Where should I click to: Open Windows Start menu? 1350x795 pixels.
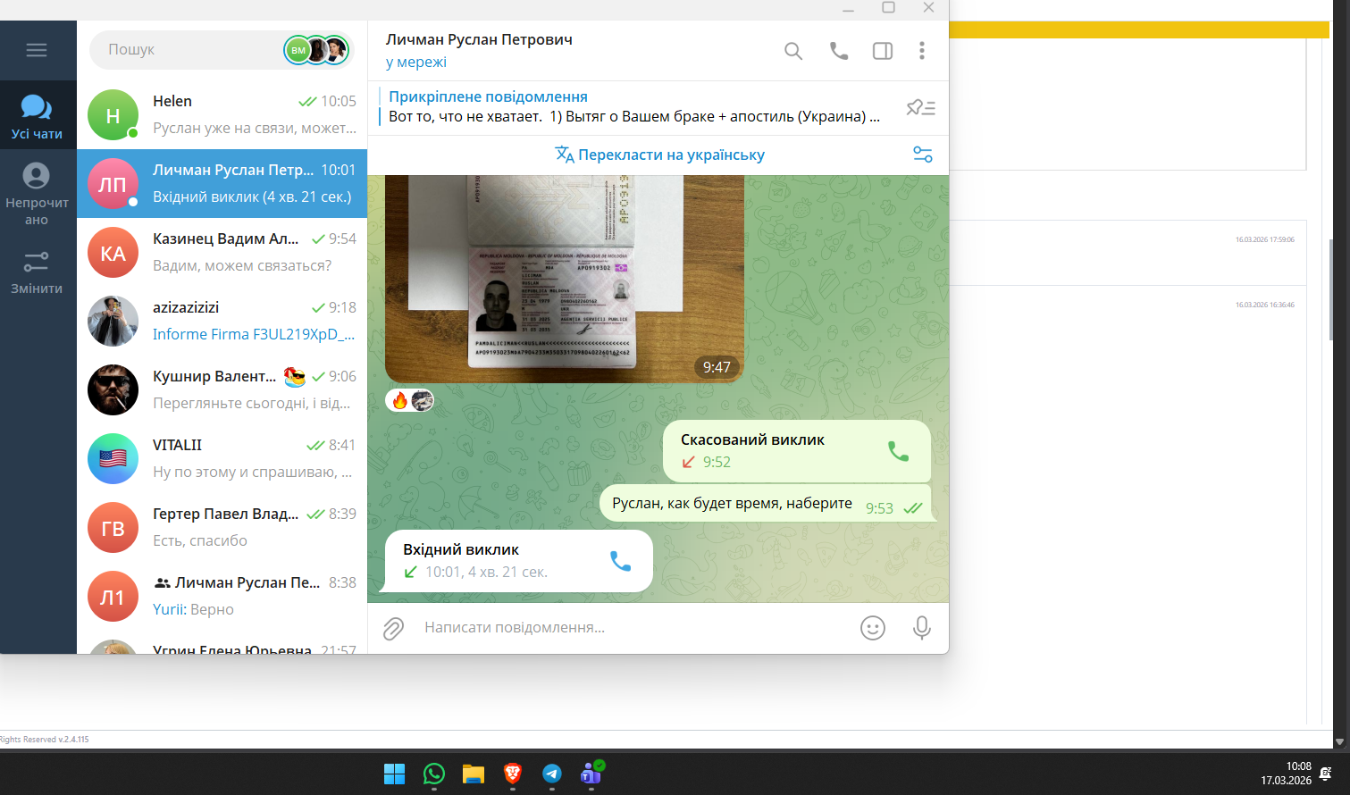[394, 774]
